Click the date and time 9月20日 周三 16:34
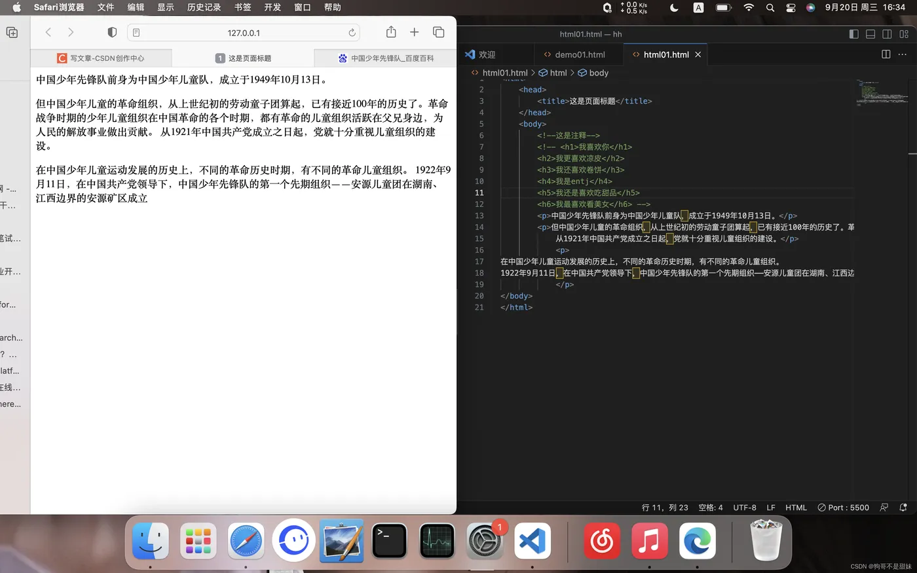Screen dimensions: 917x573 (865, 7)
